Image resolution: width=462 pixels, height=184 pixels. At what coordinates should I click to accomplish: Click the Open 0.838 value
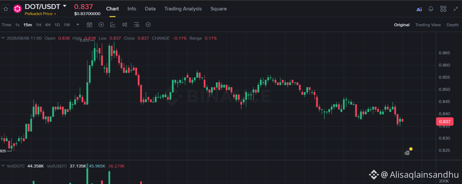64,38
